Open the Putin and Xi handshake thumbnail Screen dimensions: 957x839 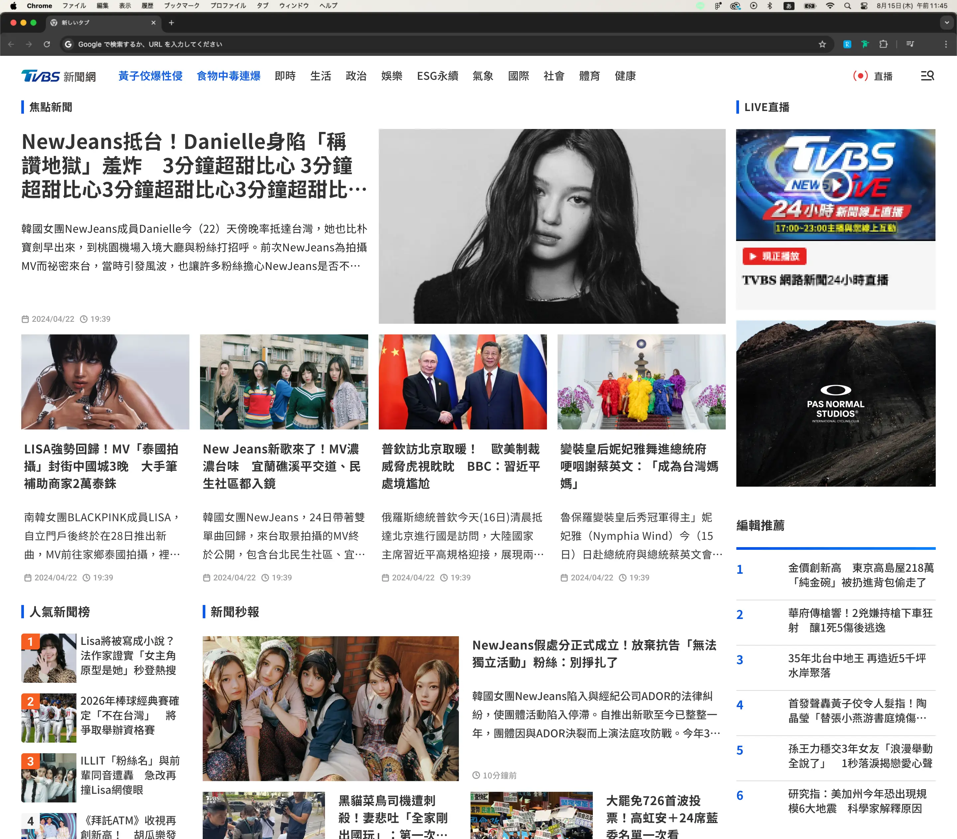point(462,382)
